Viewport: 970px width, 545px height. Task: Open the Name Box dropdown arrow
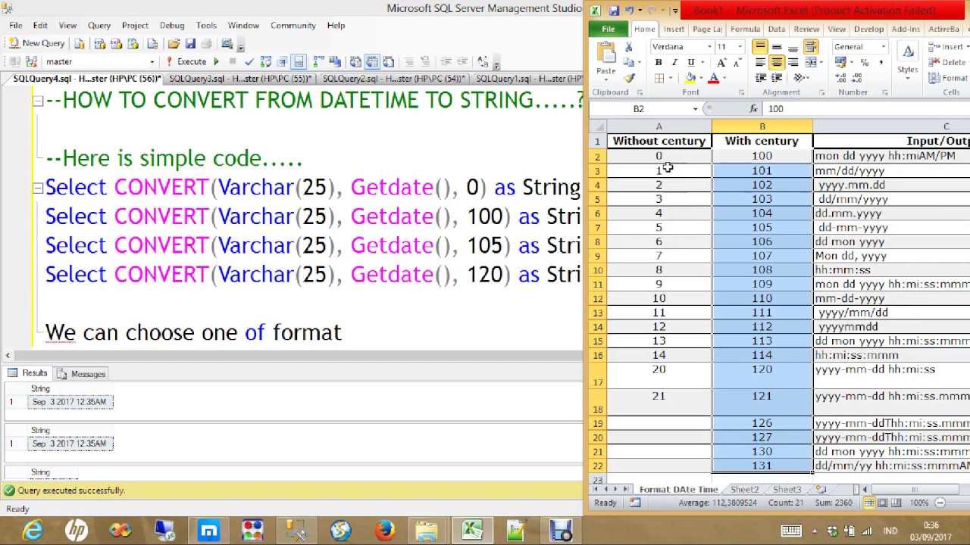click(695, 109)
